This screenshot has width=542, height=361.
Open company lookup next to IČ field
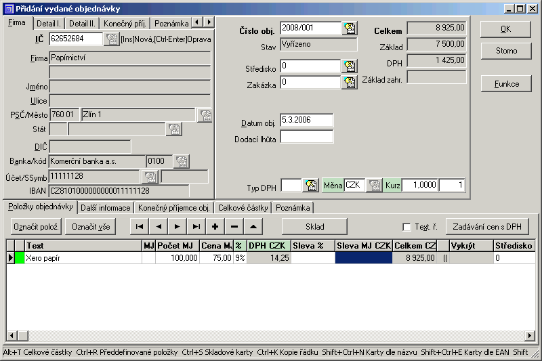pos(111,39)
